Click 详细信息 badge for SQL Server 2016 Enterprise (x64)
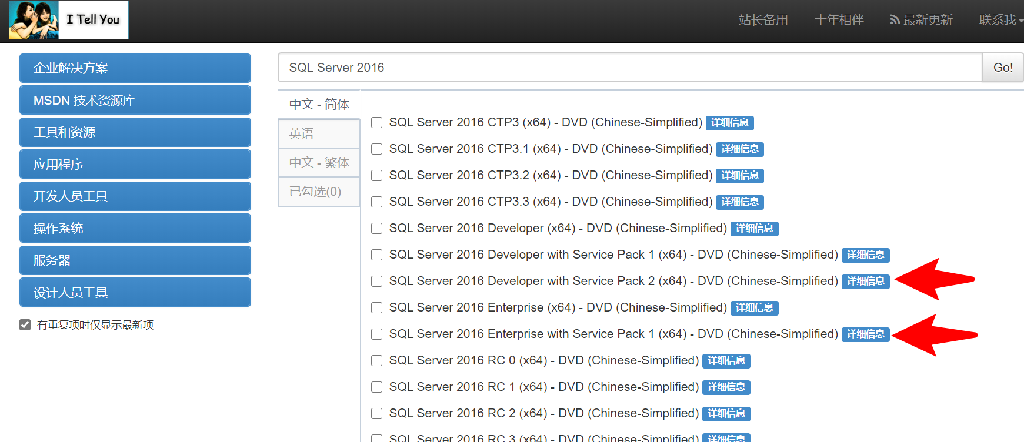 pos(754,308)
